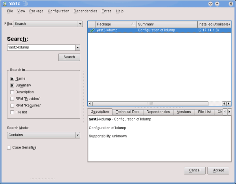This screenshot has height=184, width=236.
Task: Select the Description tab
Action: pos(100,112)
